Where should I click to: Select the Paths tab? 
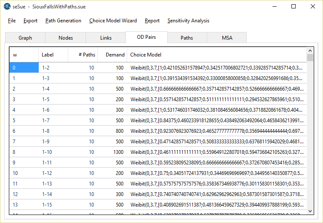(187, 38)
